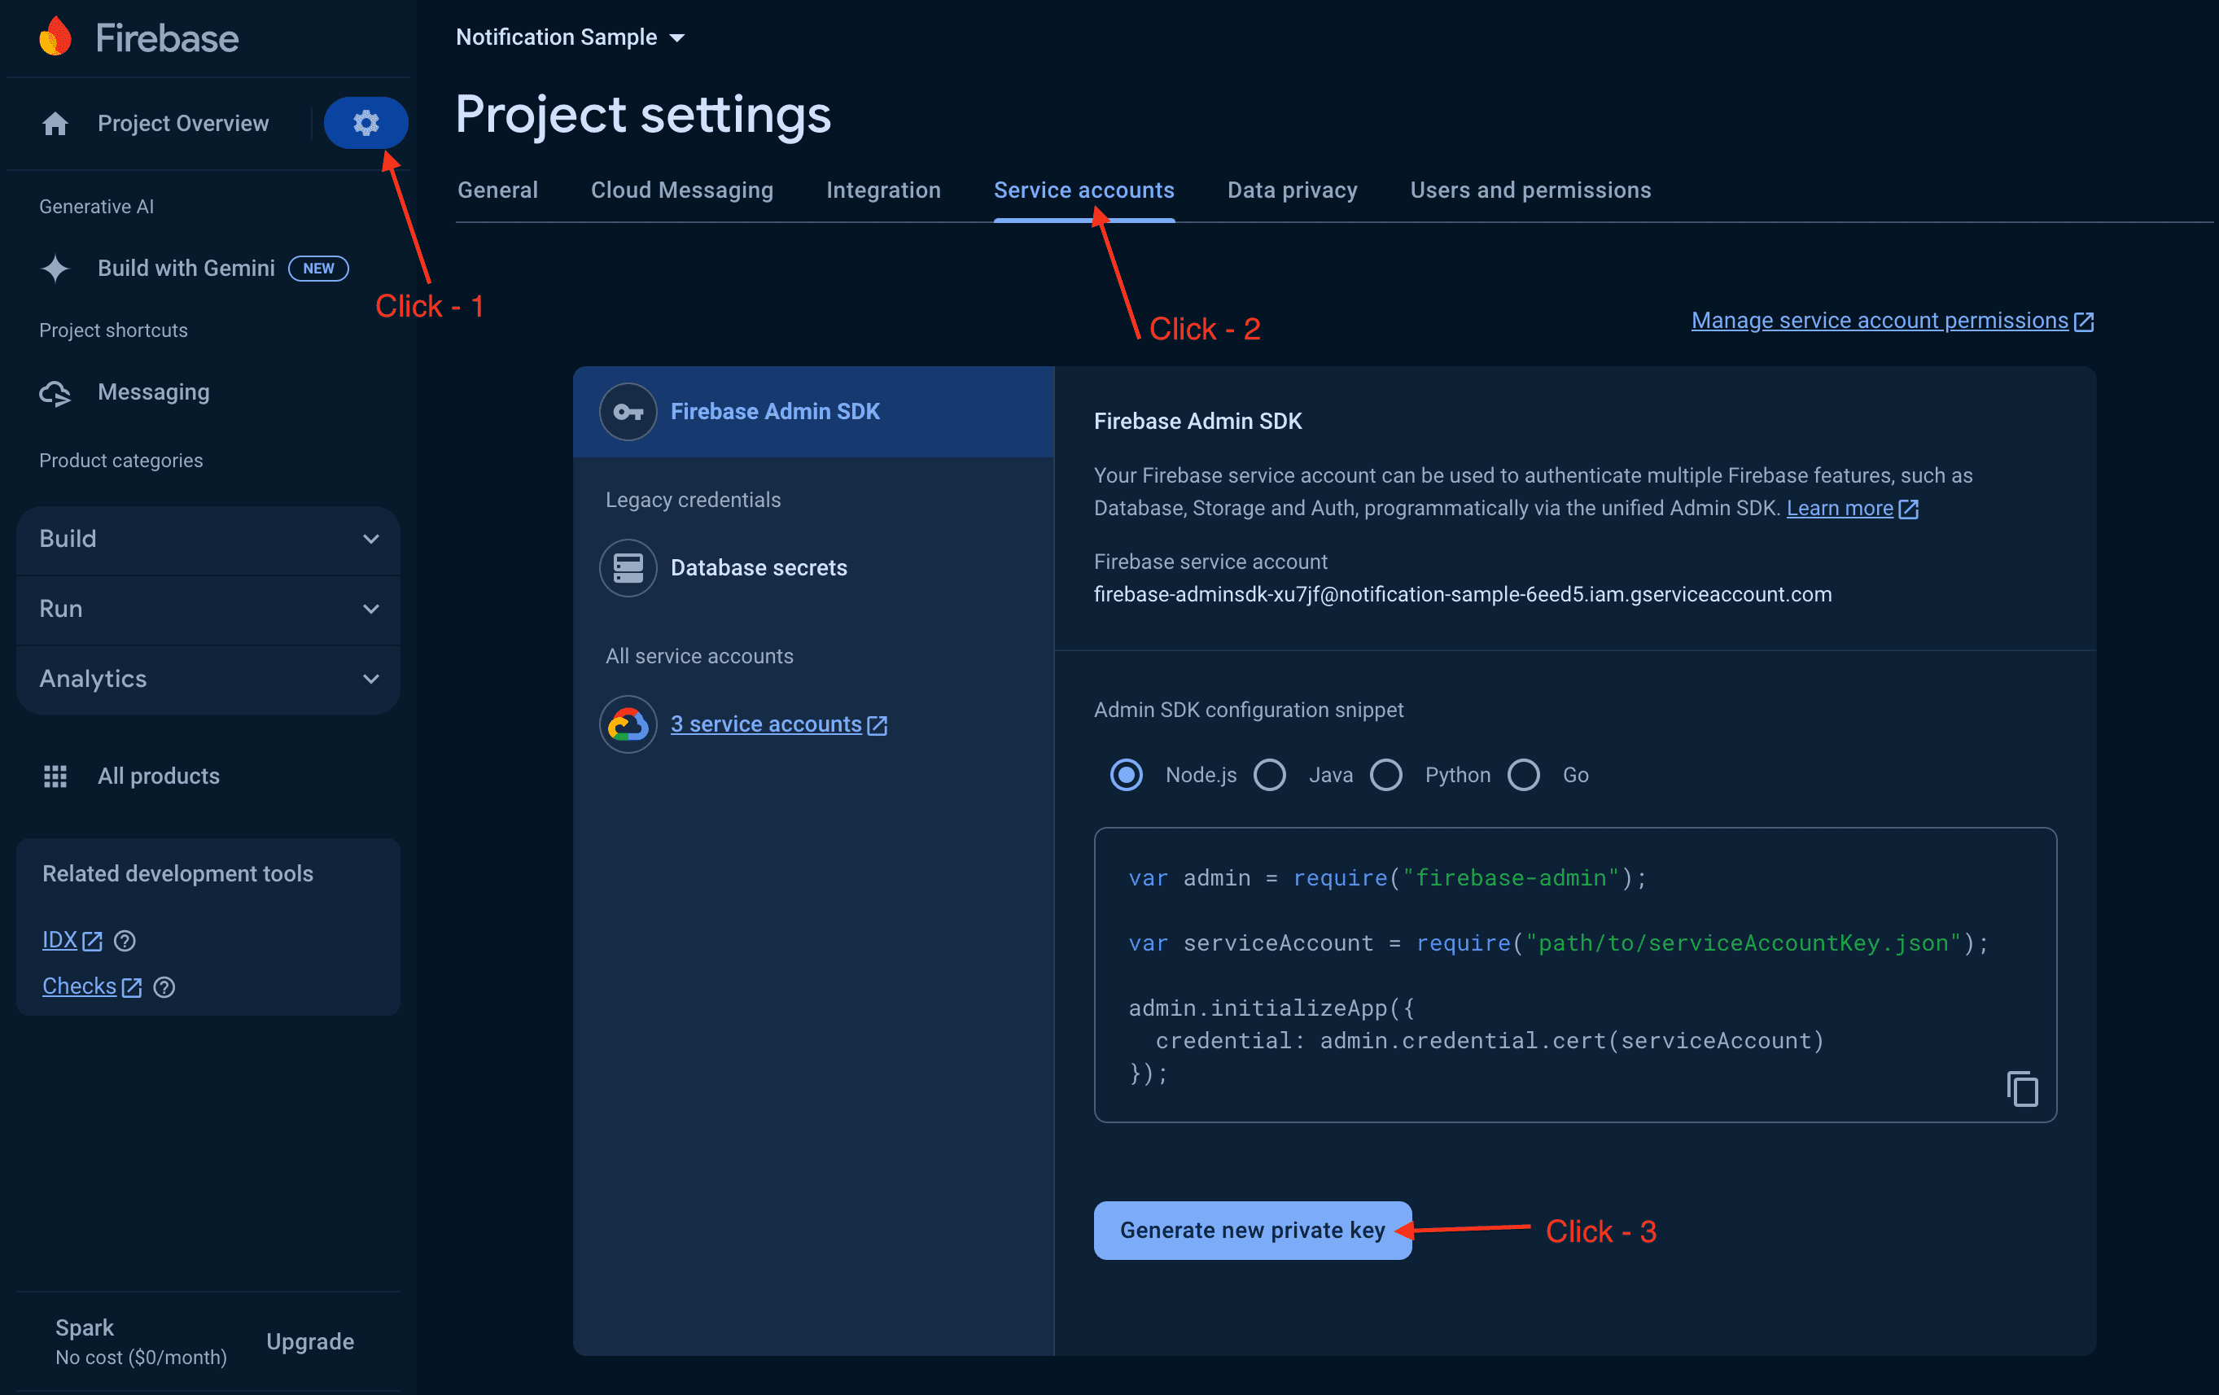Select Firebase Admin SDK in the credentials list
2219x1395 pixels.
(812, 411)
